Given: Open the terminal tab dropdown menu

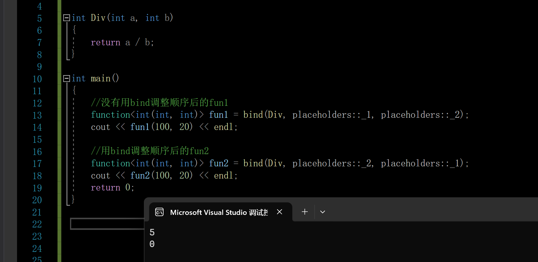Looking at the screenshot, I should tap(322, 212).
